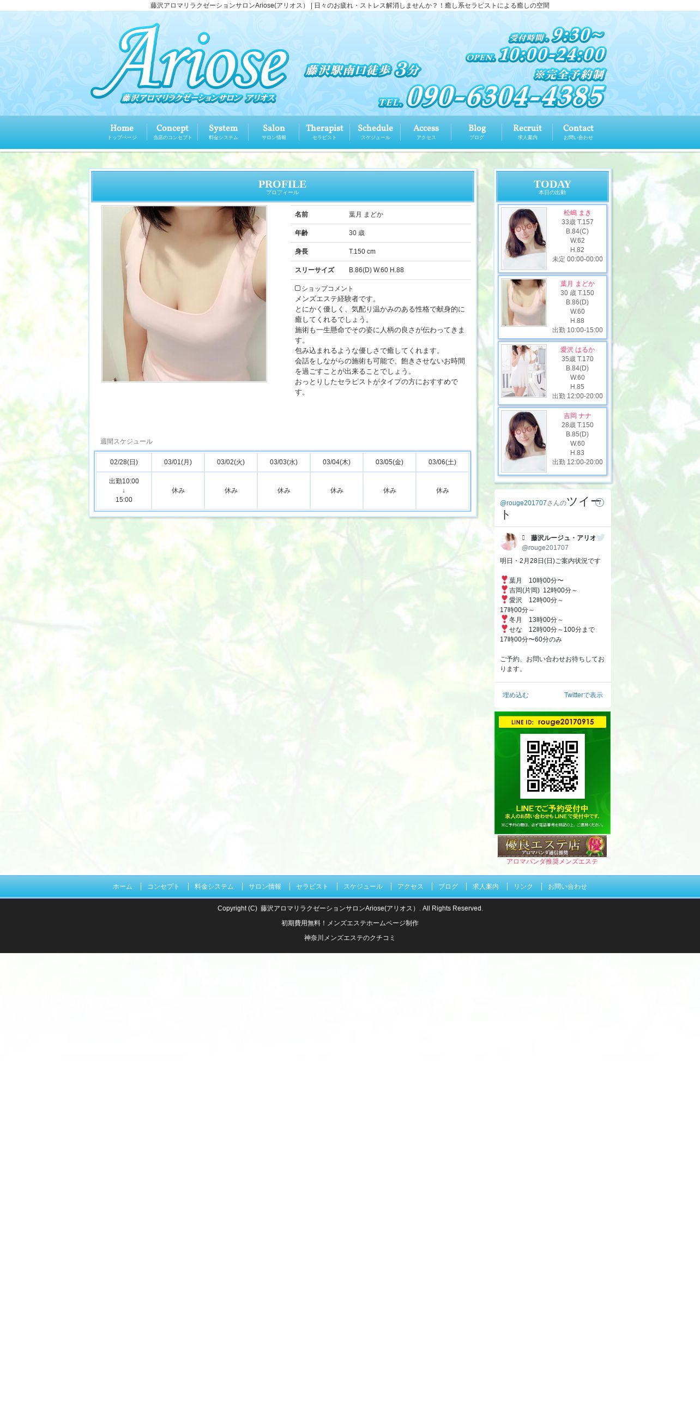Open the @rouge201707 Twitter handle link
The image size is (700, 1401).
(523, 503)
